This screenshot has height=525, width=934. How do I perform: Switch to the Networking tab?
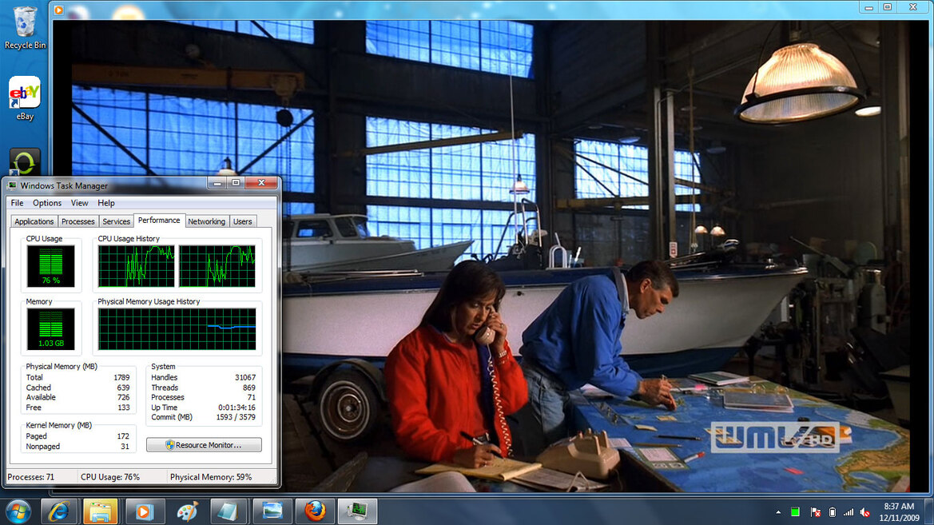(x=207, y=221)
